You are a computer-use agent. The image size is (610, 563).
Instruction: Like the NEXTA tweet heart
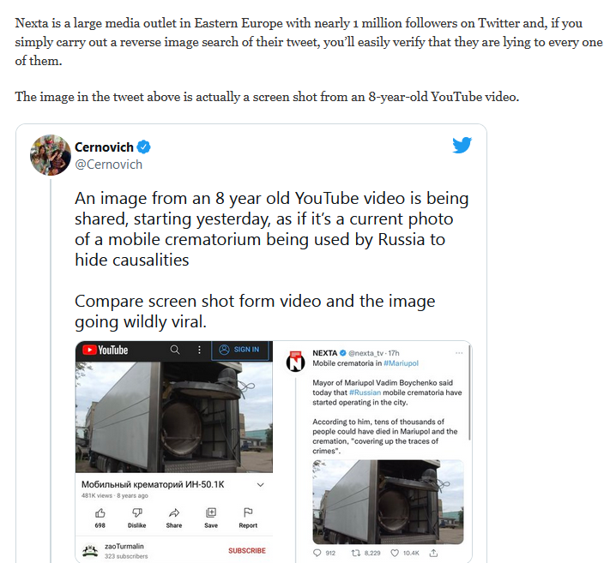click(x=395, y=553)
